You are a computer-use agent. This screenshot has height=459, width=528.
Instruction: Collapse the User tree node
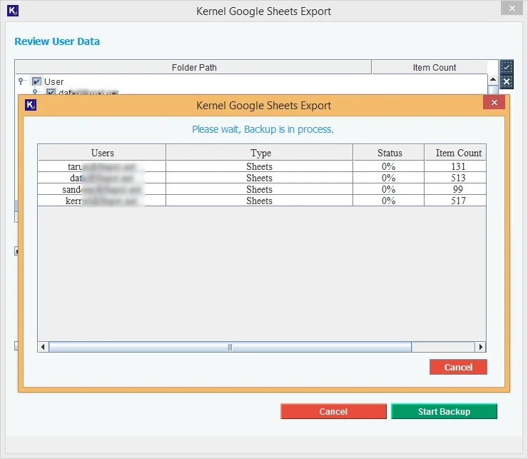click(21, 81)
